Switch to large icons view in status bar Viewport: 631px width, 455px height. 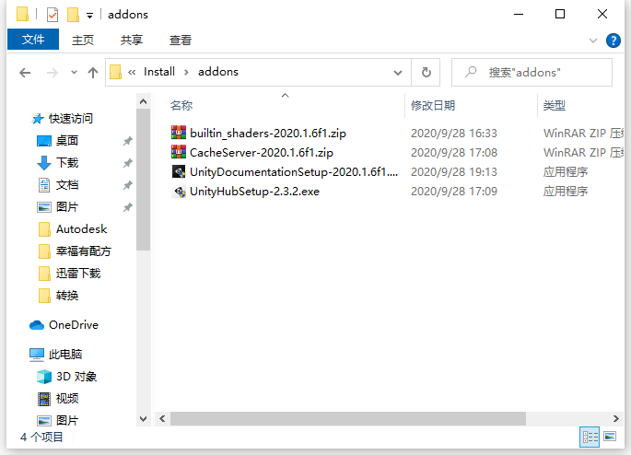tap(610, 437)
